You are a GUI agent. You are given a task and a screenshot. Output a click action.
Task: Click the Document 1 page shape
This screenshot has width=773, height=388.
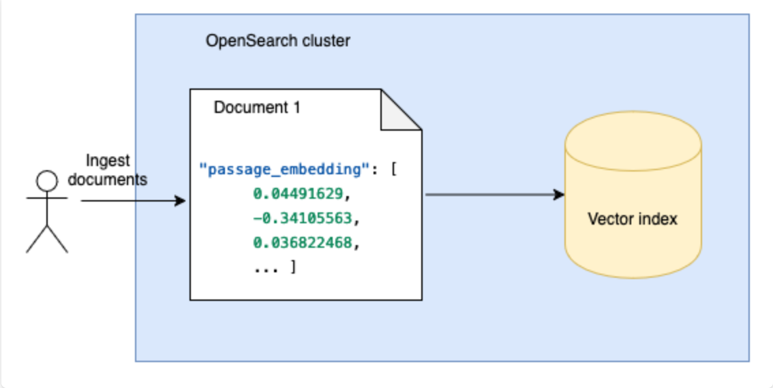coord(305,195)
